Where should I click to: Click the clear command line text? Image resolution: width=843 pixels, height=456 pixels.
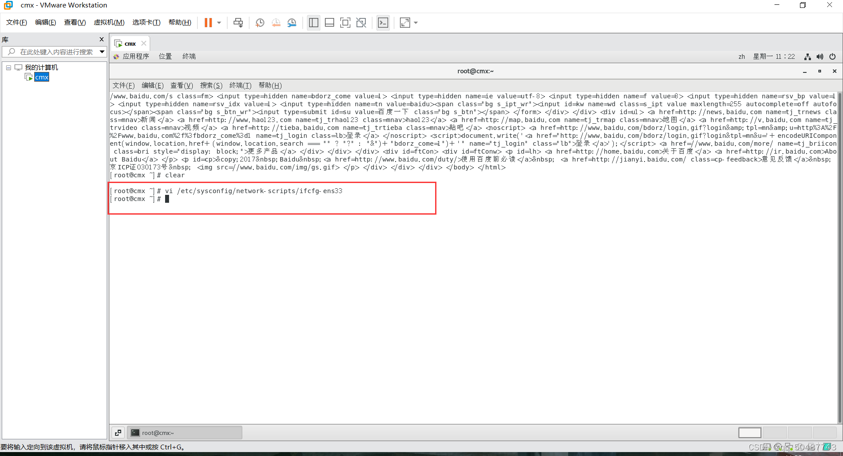pyautogui.click(x=175, y=175)
